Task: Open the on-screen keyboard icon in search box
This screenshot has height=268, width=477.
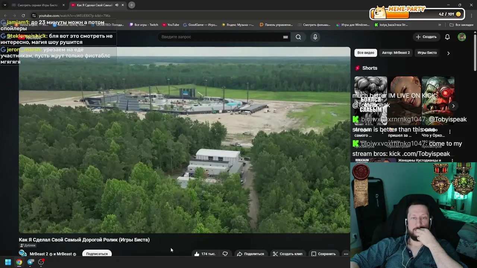Action: pos(285,37)
